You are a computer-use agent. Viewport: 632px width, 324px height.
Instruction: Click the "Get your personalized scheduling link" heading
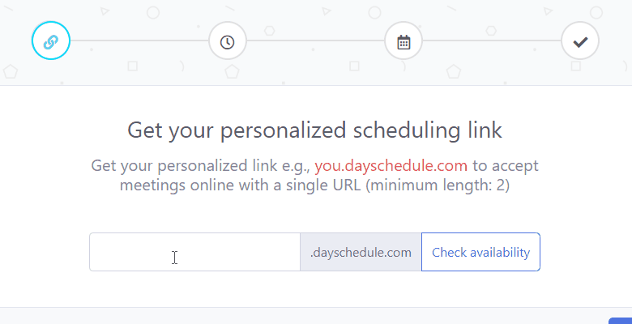(315, 130)
